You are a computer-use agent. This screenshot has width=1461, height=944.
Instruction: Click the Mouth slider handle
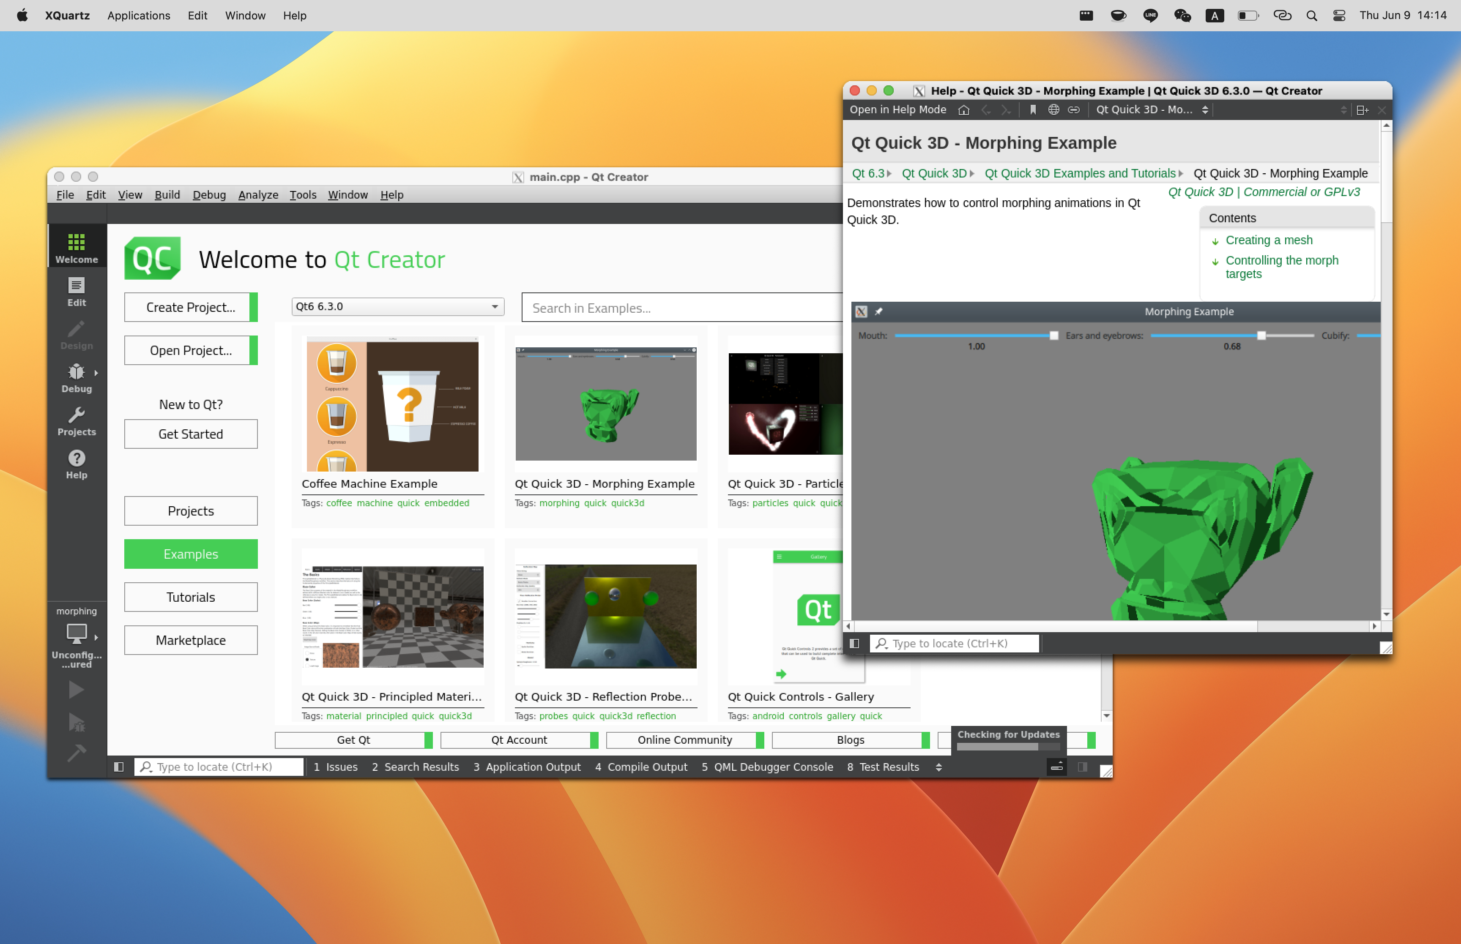point(1053,336)
